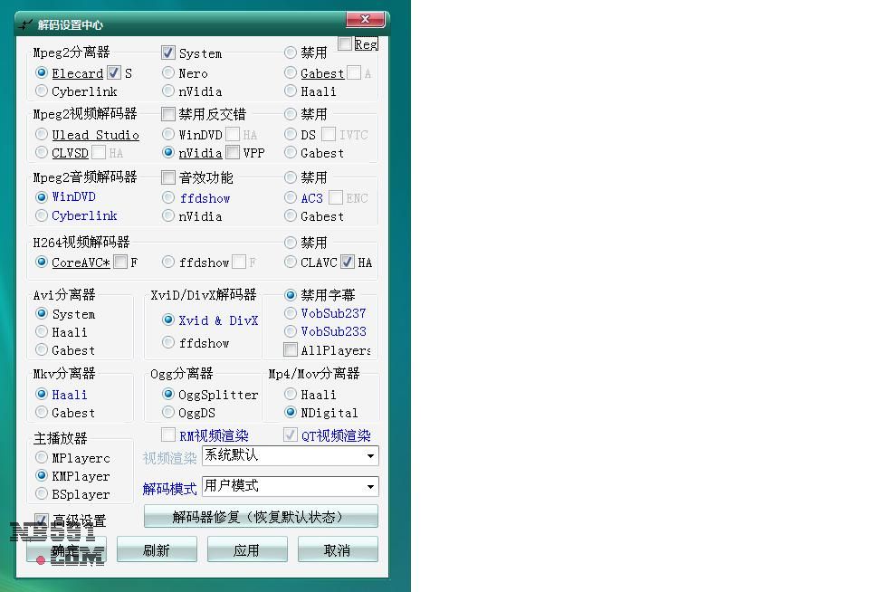The width and height of the screenshot is (869, 592).
Task: Select CLAVC H264 video decoder
Action: [291, 263]
